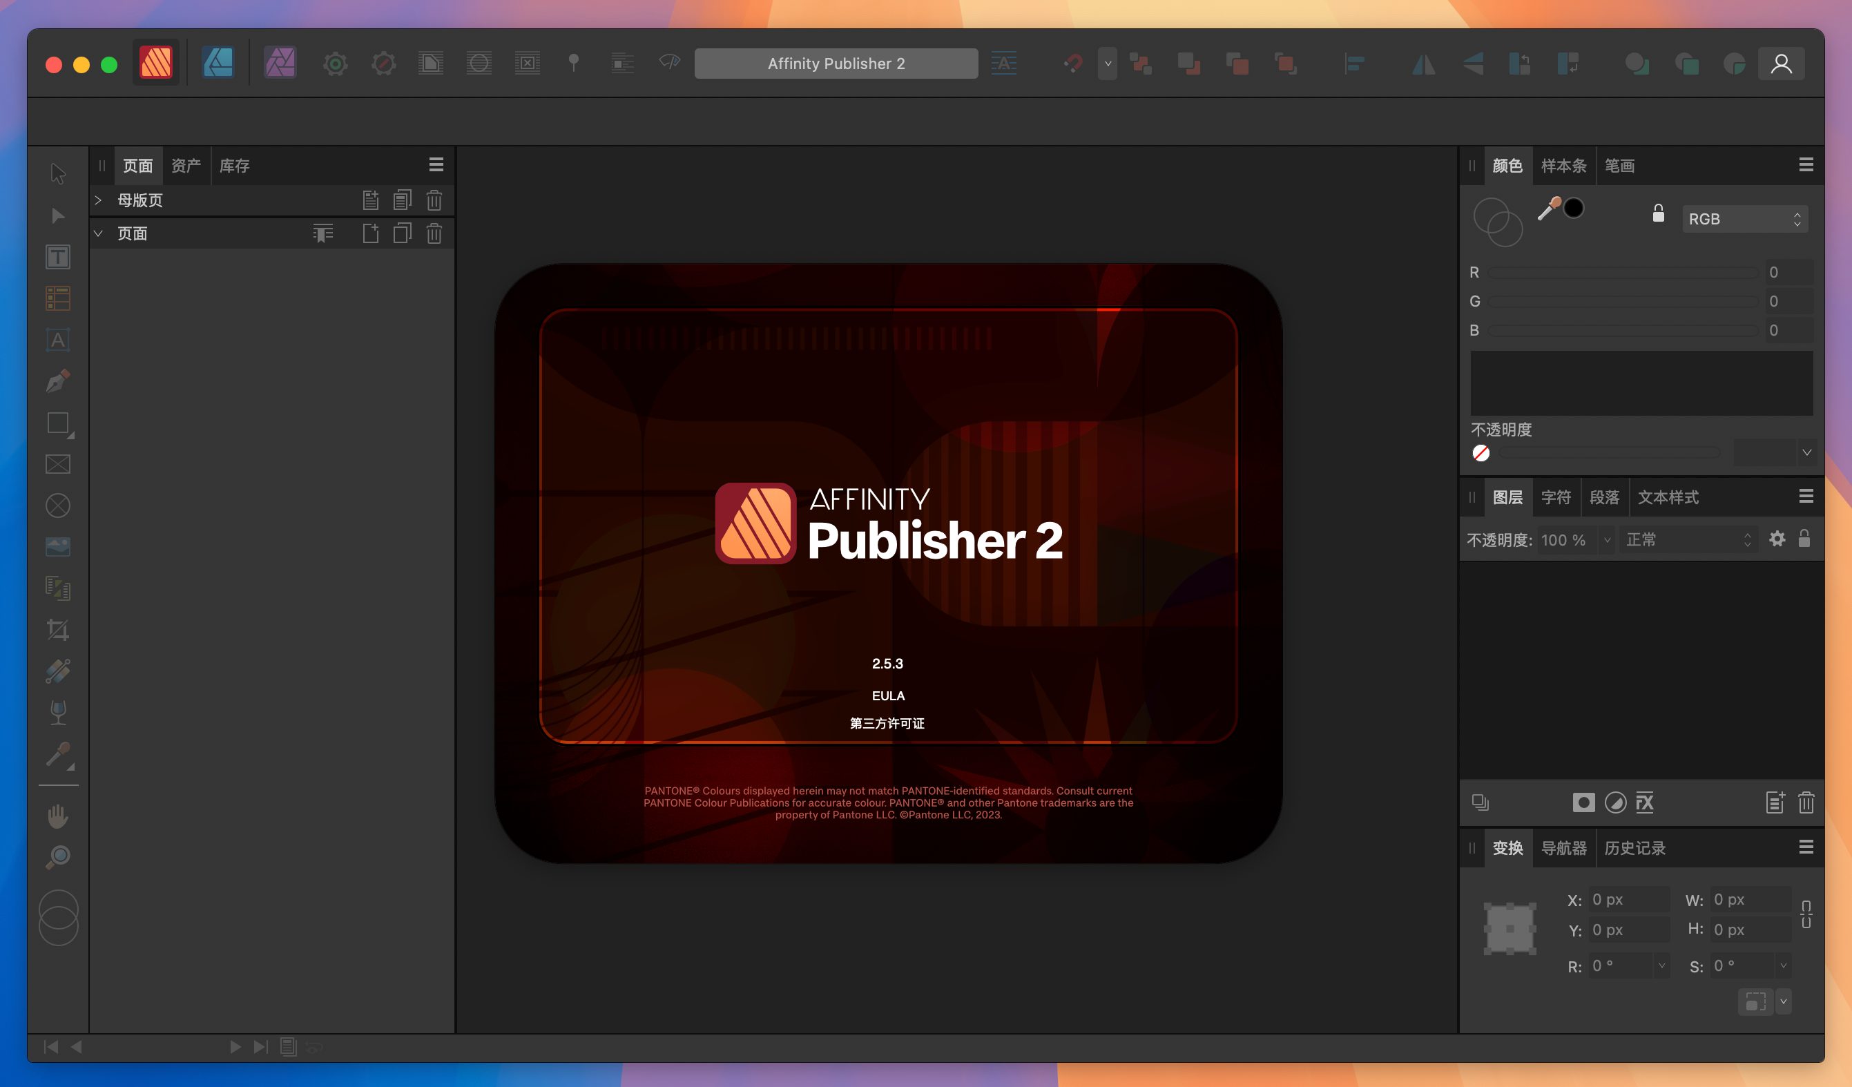Add new layer in layers panel
The width and height of the screenshot is (1852, 1087).
(x=1775, y=802)
